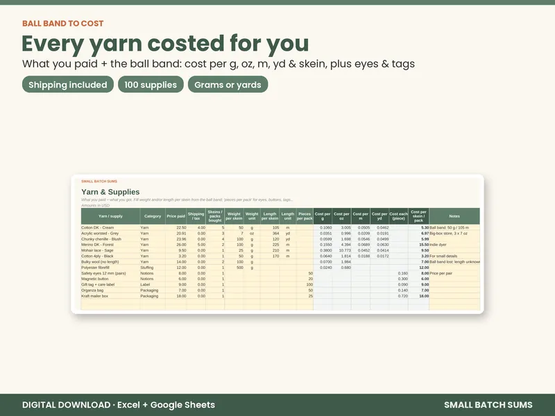555x416 pixels.
Task: Click 'DIGITAL DOWNLOAD · Excel + Google Sheets' footer text
Action: pyautogui.click(x=119, y=405)
